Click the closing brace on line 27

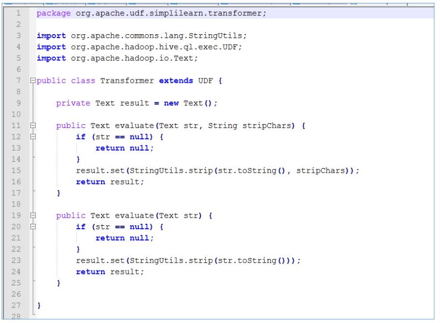click(38, 305)
